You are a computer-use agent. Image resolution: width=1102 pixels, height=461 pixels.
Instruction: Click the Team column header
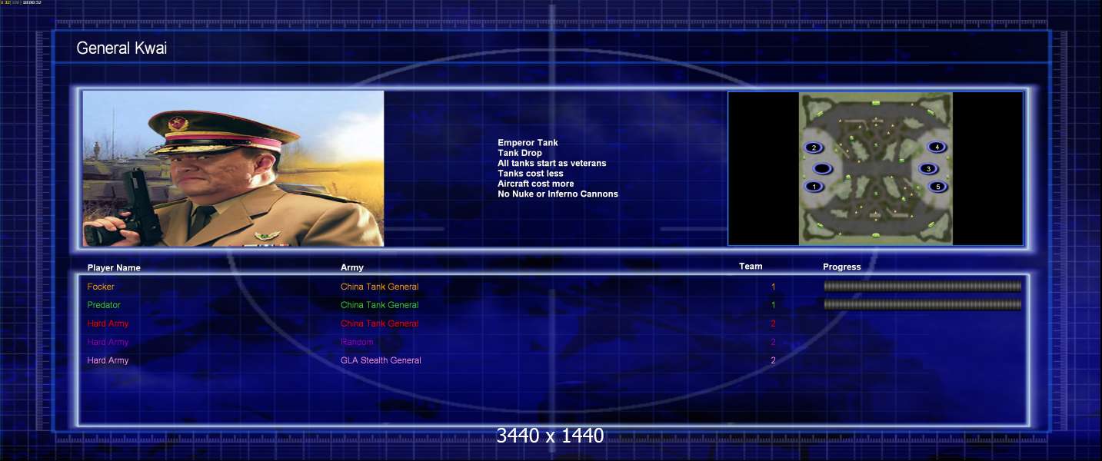pyautogui.click(x=751, y=267)
